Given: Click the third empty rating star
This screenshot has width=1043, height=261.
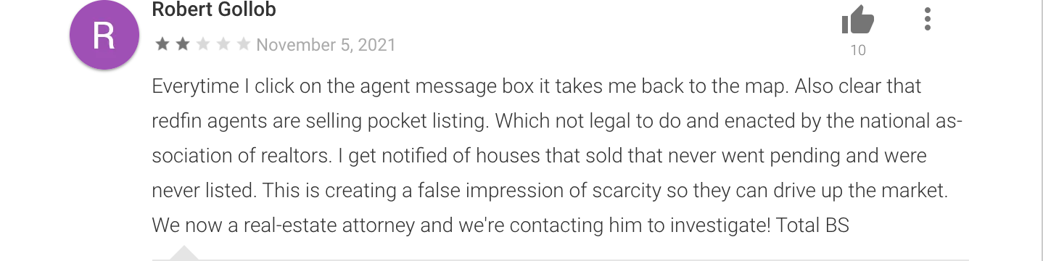Looking at the screenshot, I should 202,45.
